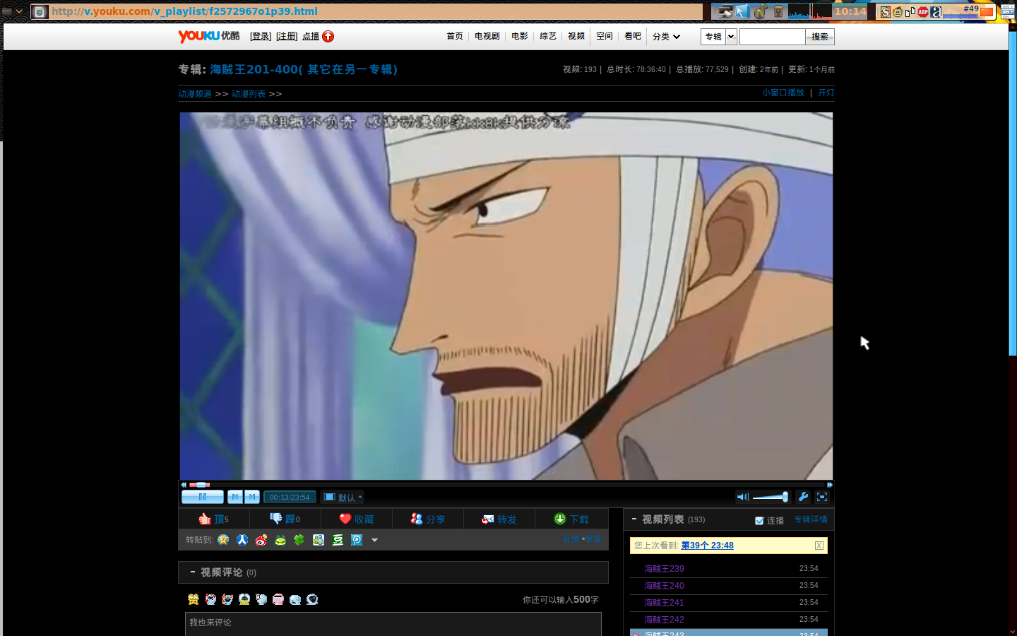Open the 综艺 nav item
1017x636 pixels.
(x=548, y=36)
